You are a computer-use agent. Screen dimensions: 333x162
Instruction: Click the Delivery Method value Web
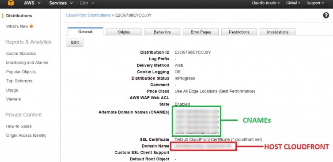tap(179, 66)
